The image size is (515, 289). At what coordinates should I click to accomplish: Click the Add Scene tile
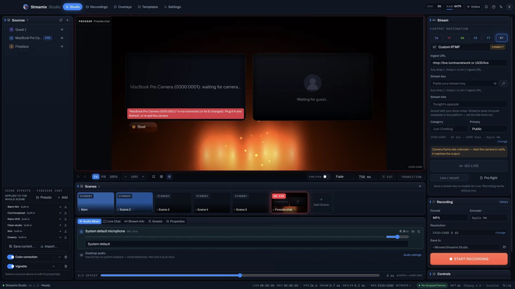click(321, 203)
